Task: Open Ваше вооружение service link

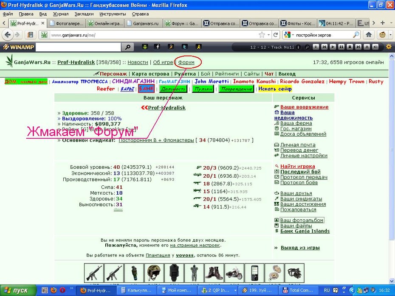Action: pyautogui.click(x=304, y=107)
